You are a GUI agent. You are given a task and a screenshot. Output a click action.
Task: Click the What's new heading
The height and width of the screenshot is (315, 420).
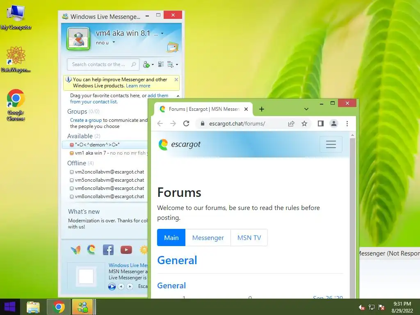pyautogui.click(x=84, y=212)
